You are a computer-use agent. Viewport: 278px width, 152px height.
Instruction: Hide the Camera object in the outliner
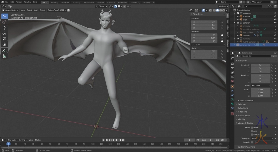tap(275, 16)
